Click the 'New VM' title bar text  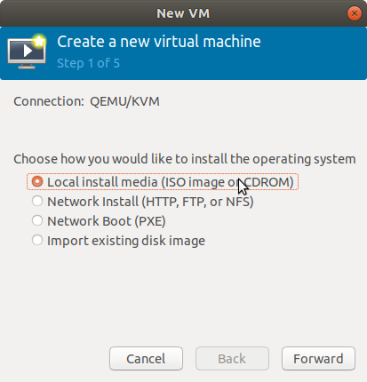coord(183,13)
